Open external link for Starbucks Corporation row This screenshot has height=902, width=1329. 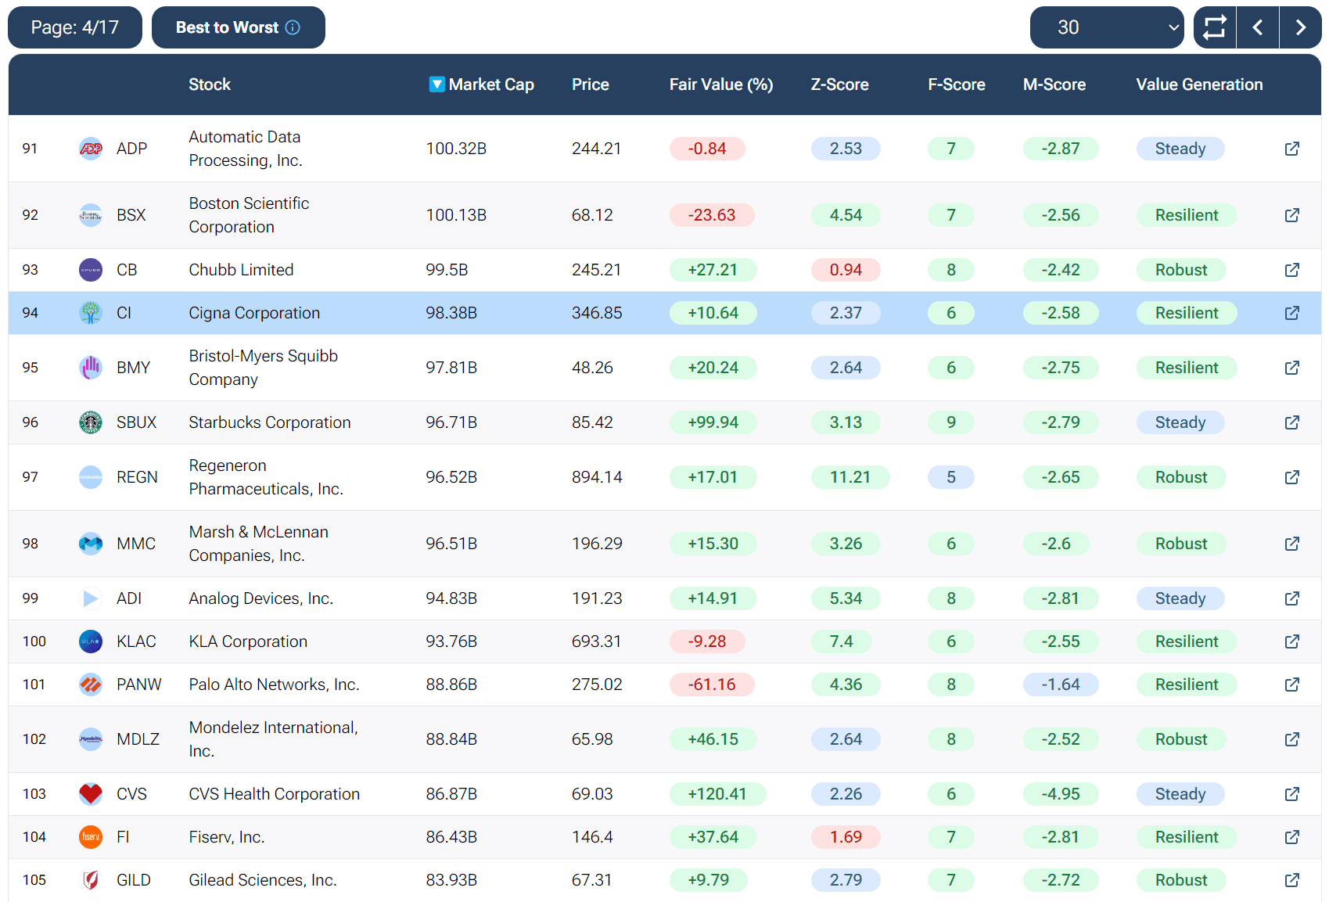click(x=1291, y=422)
